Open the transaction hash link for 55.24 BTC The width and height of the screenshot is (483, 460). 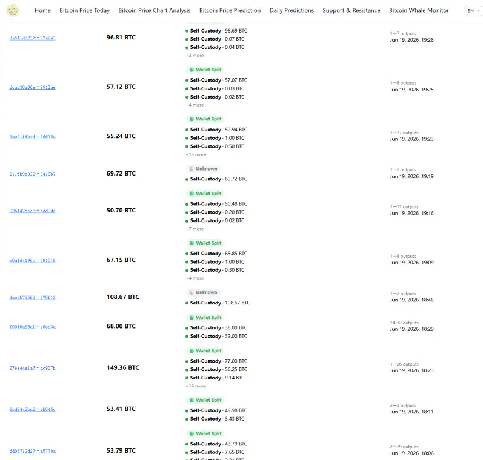point(32,137)
